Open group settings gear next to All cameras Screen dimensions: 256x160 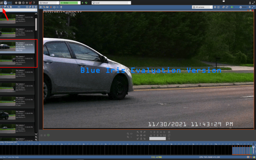point(215,7)
